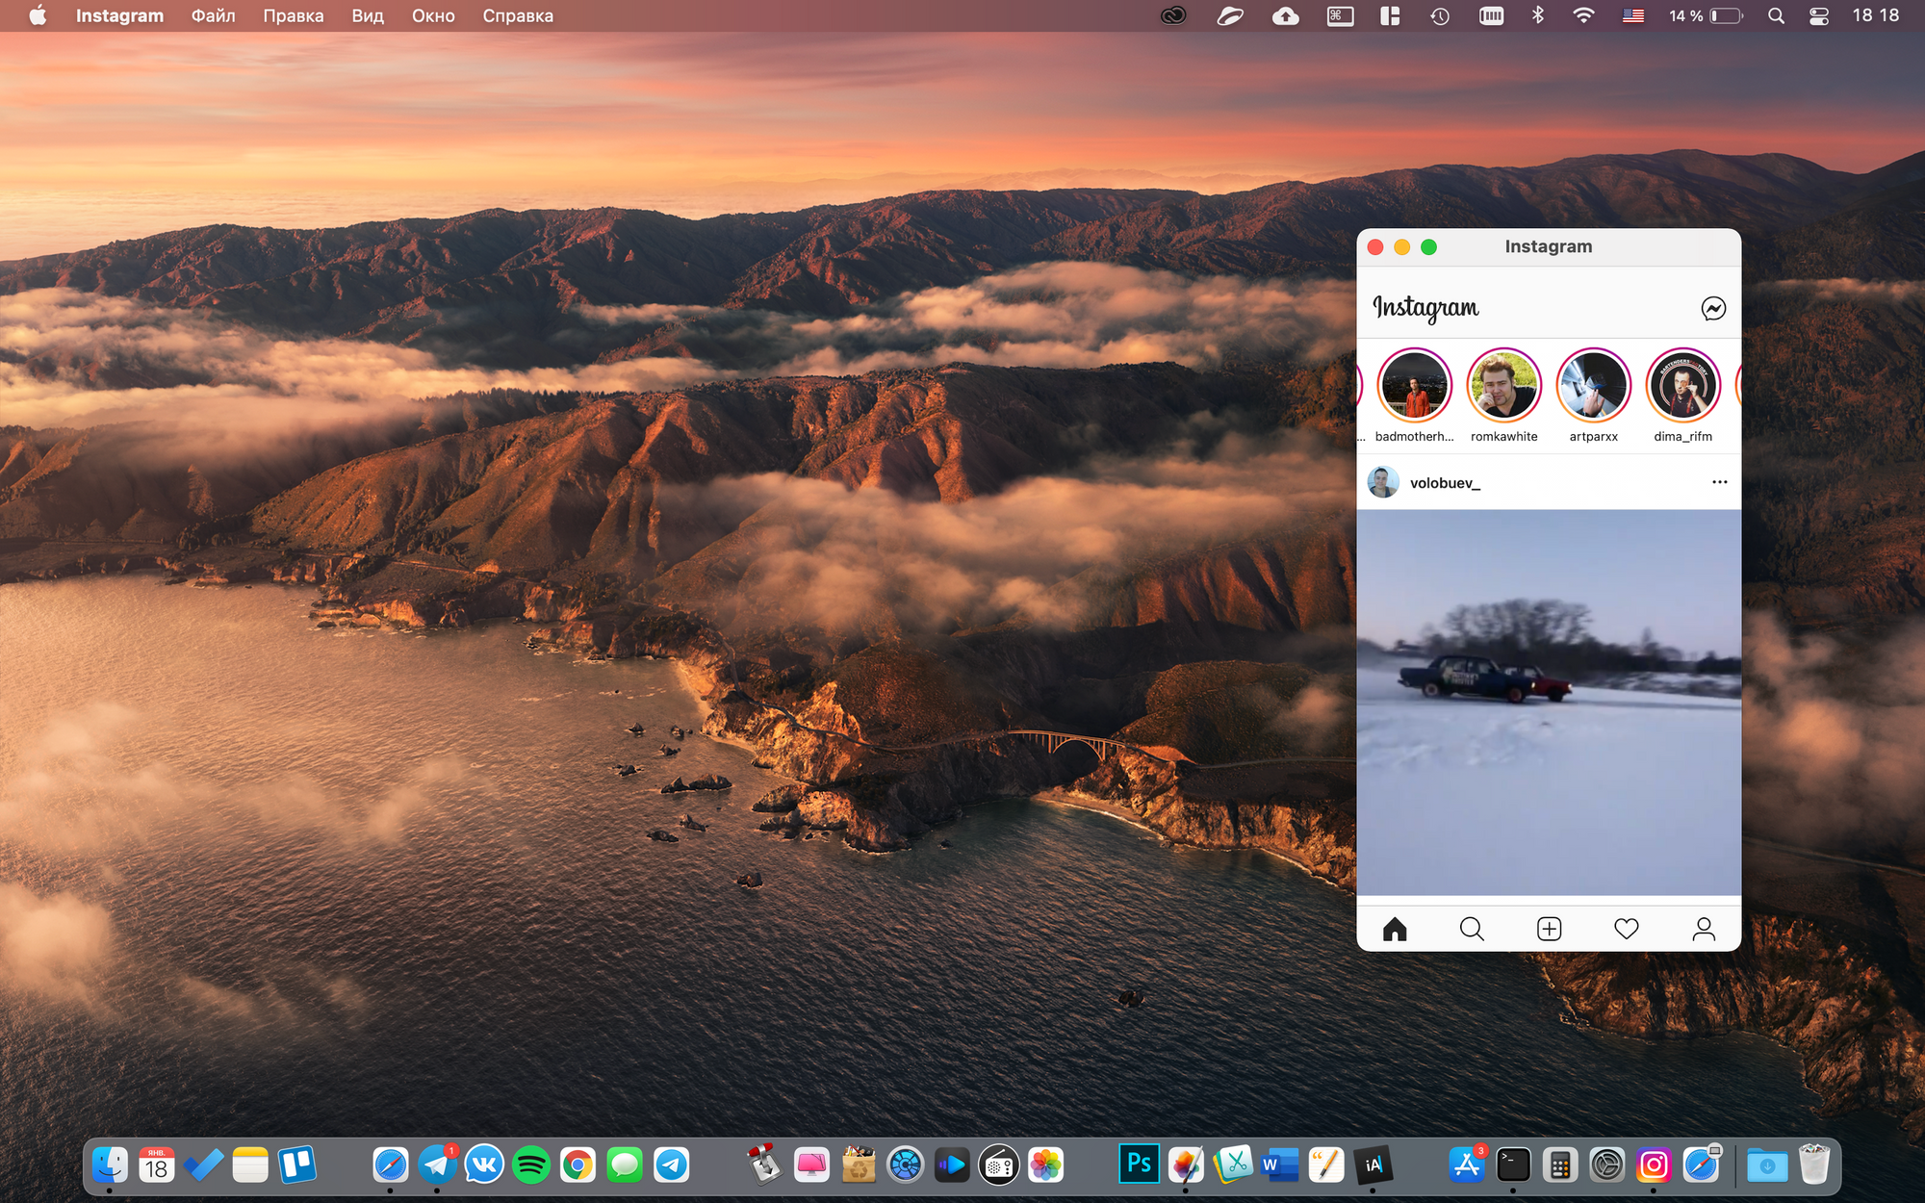Click the 18 18 clock
This screenshot has height=1203, width=1925.
[1876, 15]
